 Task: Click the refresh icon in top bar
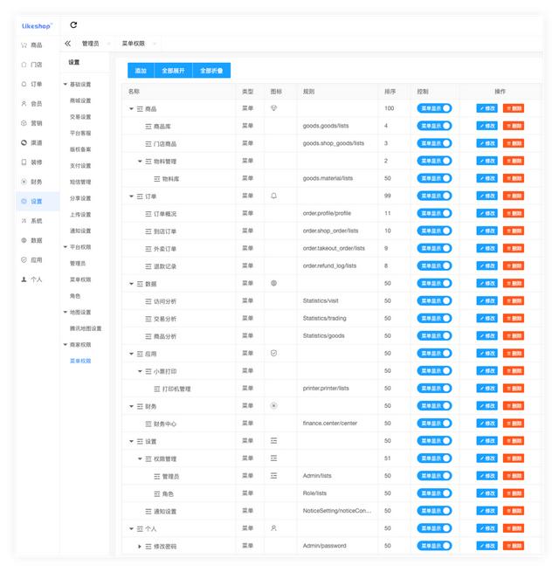[x=73, y=24]
